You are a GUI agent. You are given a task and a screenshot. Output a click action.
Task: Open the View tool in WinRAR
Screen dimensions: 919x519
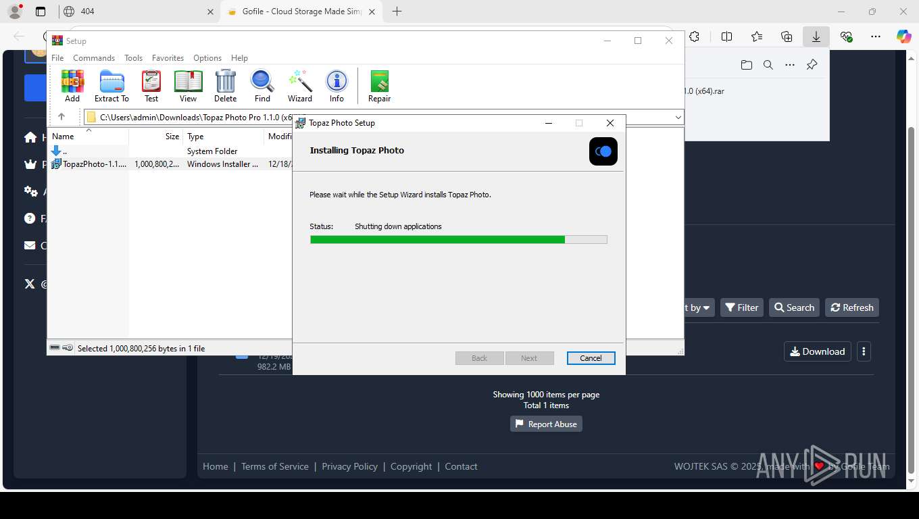pos(188,86)
